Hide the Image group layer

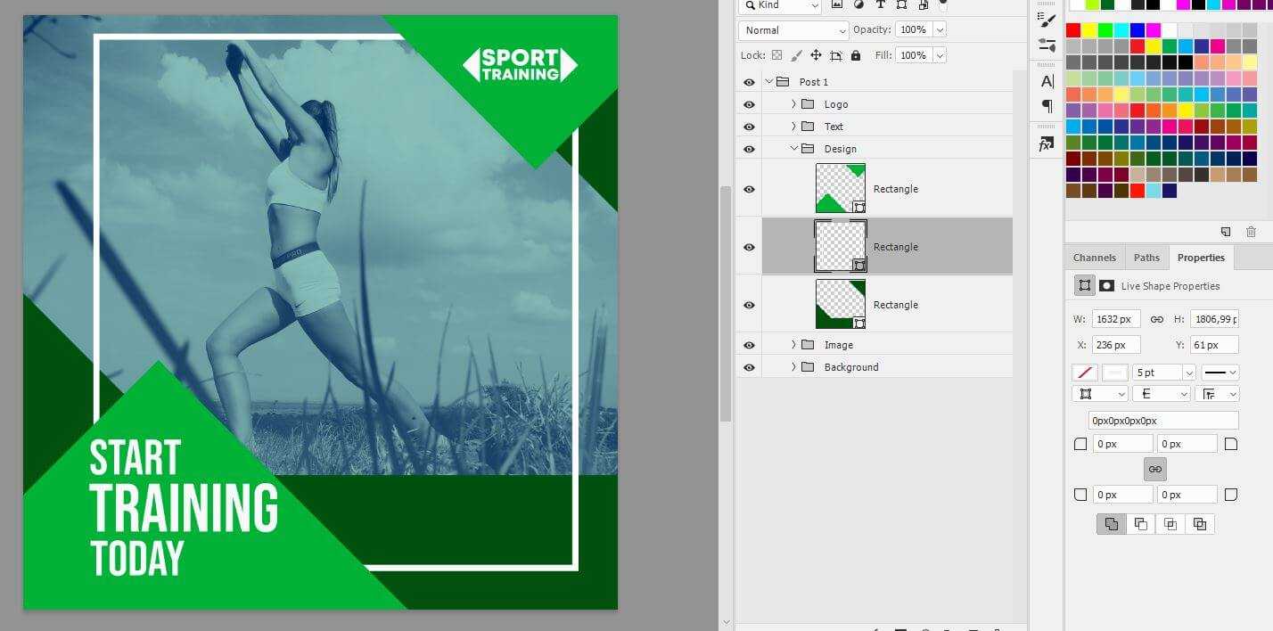[x=749, y=345]
